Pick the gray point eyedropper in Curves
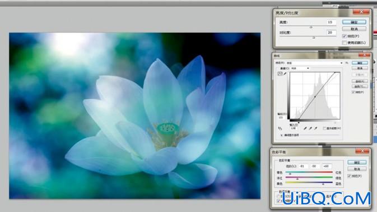This screenshot has width=377, height=212. click(310, 128)
